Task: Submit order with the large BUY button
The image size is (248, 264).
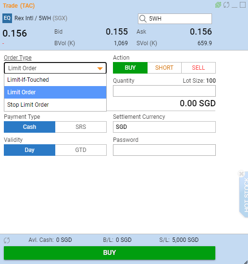Action: tap(110, 253)
